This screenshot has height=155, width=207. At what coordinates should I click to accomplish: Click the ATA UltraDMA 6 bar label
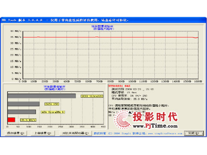tap(53, 112)
